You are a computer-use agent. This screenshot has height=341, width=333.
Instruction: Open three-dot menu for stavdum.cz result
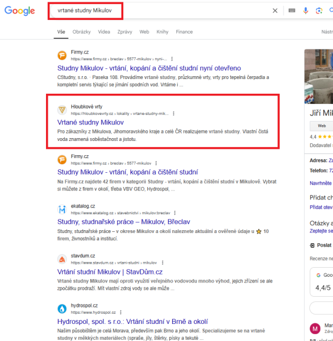pos(163,263)
